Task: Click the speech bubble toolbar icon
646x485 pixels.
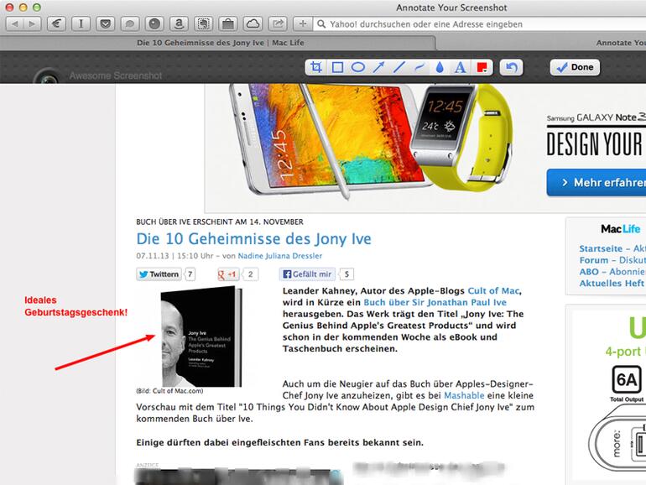Action: tap(130, 23)
